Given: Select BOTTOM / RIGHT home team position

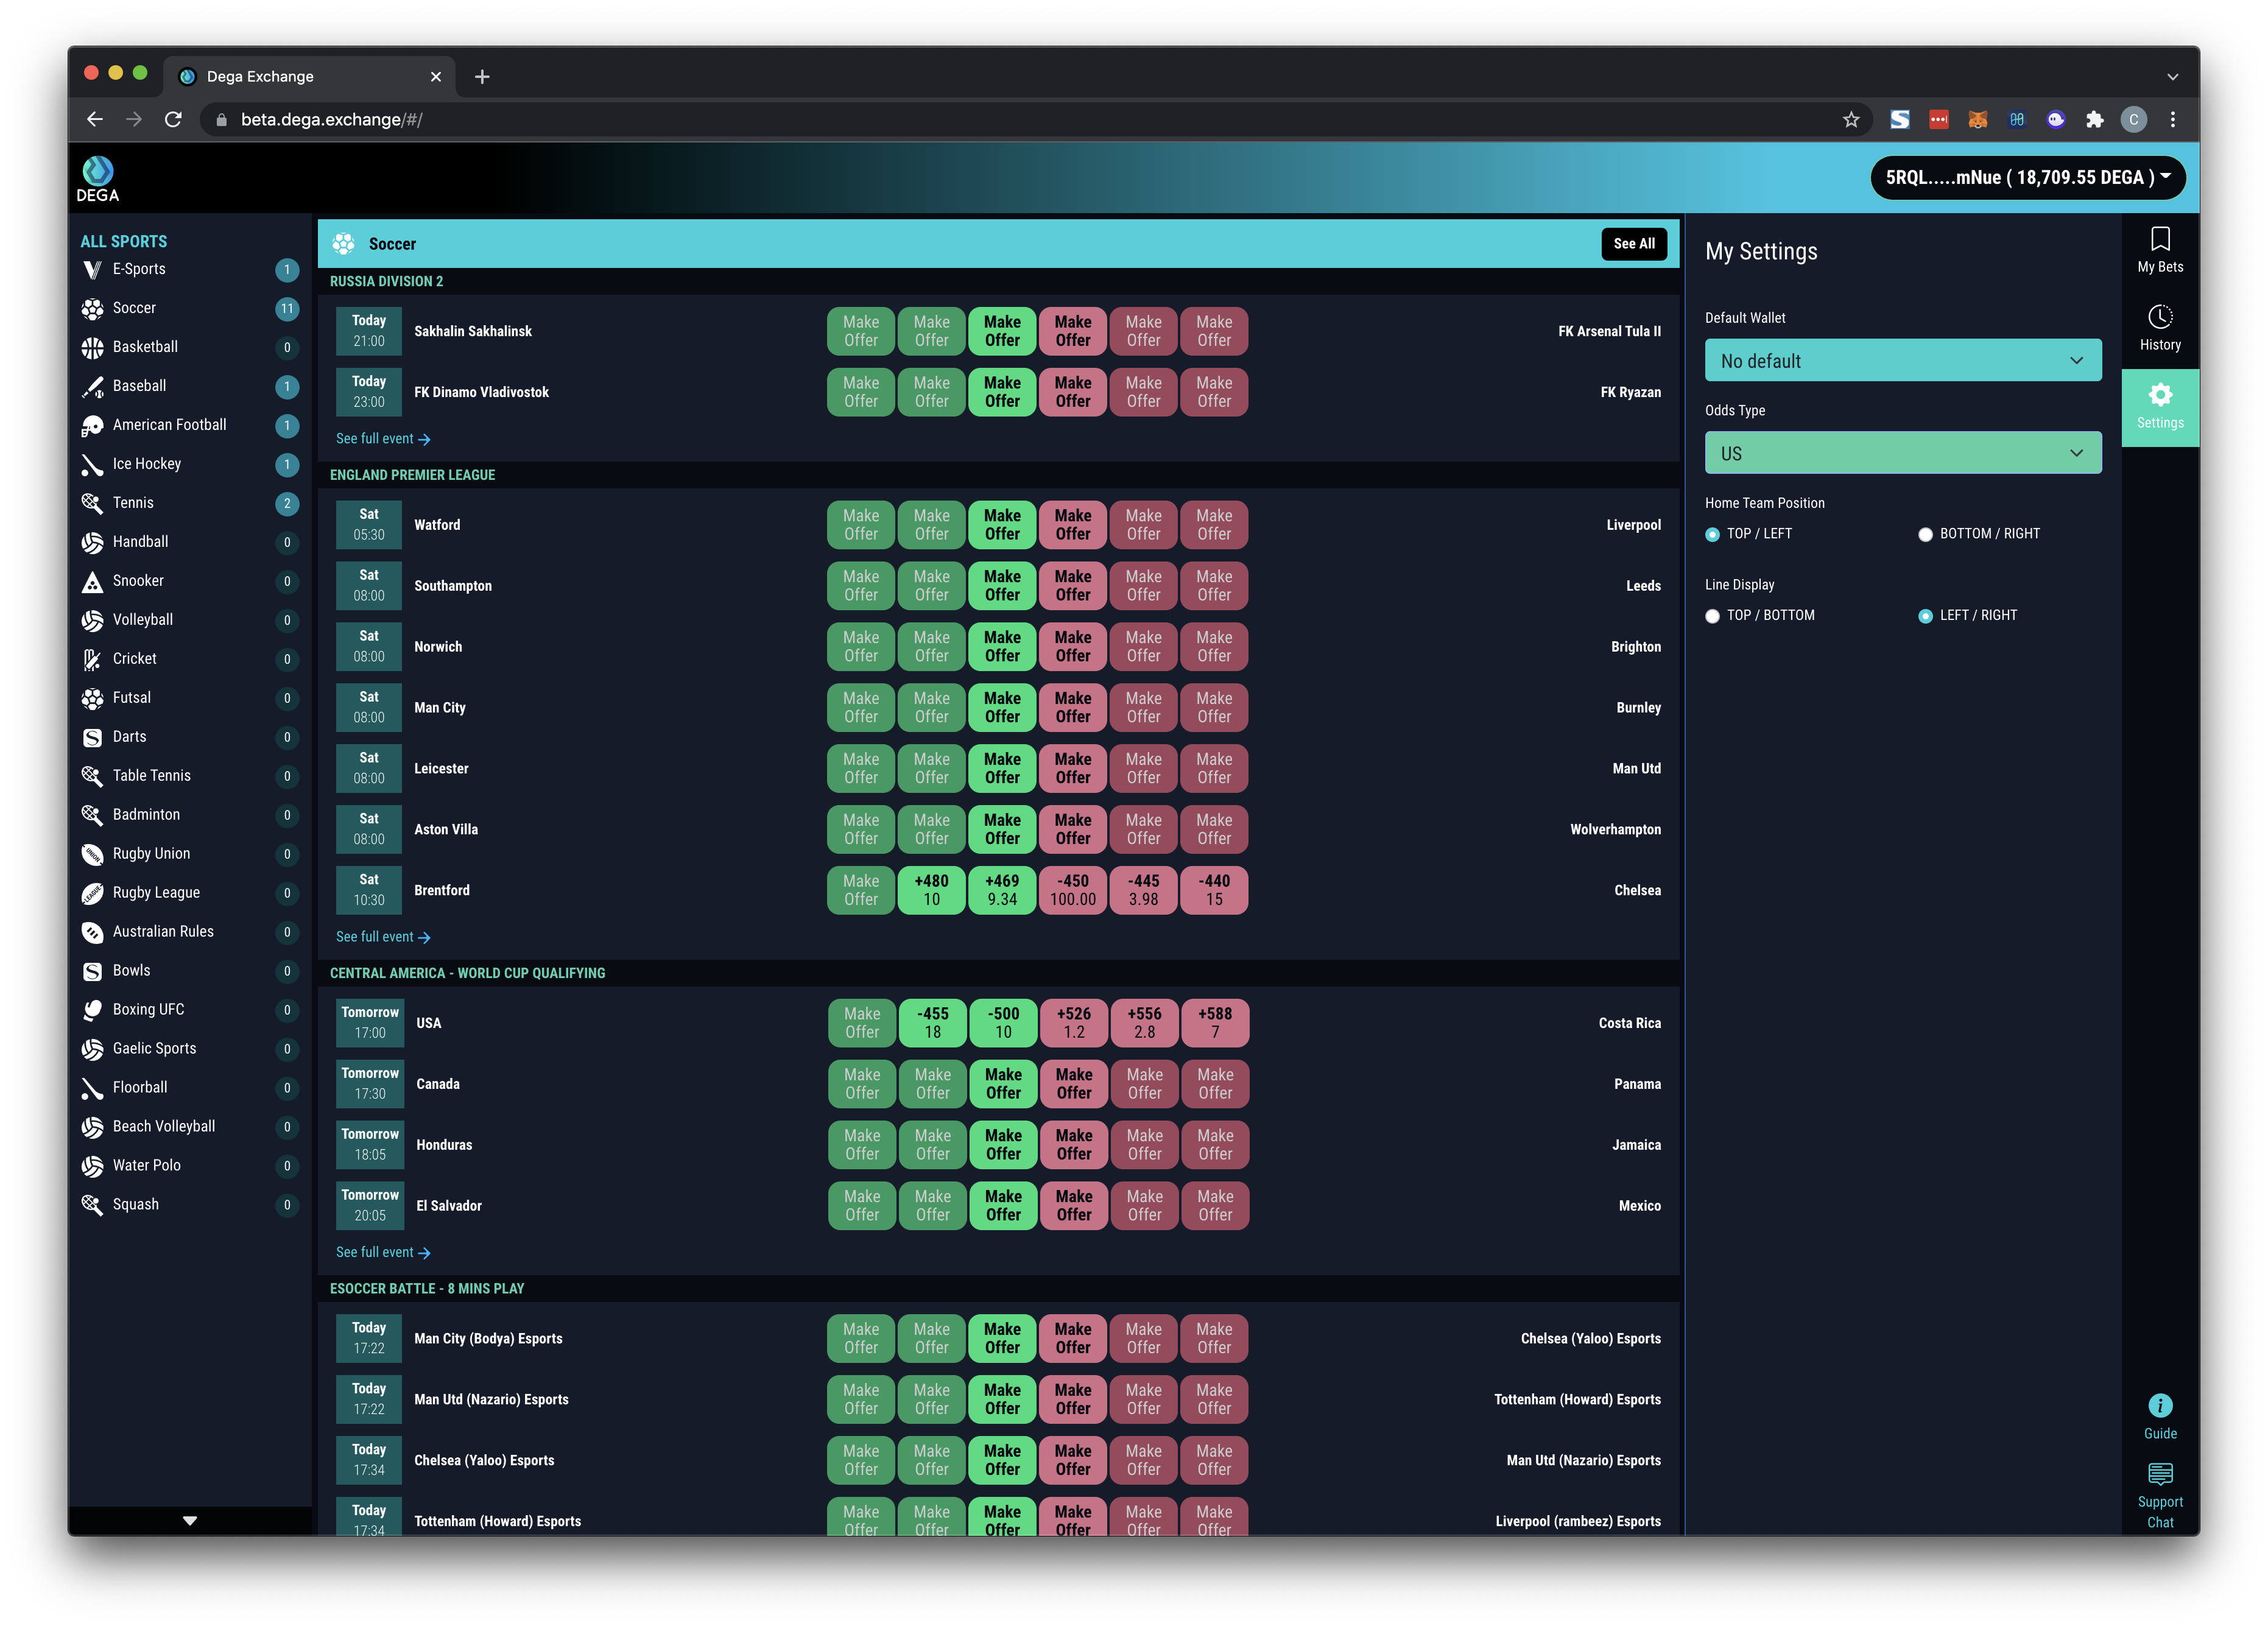Looking at the screenshot, I should click(1925, 535).
